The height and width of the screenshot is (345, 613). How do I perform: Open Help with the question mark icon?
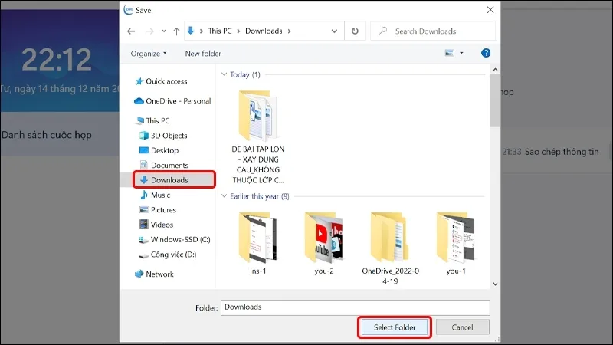pos(486,53)
